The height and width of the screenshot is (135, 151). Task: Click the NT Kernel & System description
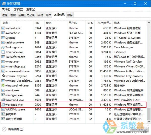[x=127, y=38]
